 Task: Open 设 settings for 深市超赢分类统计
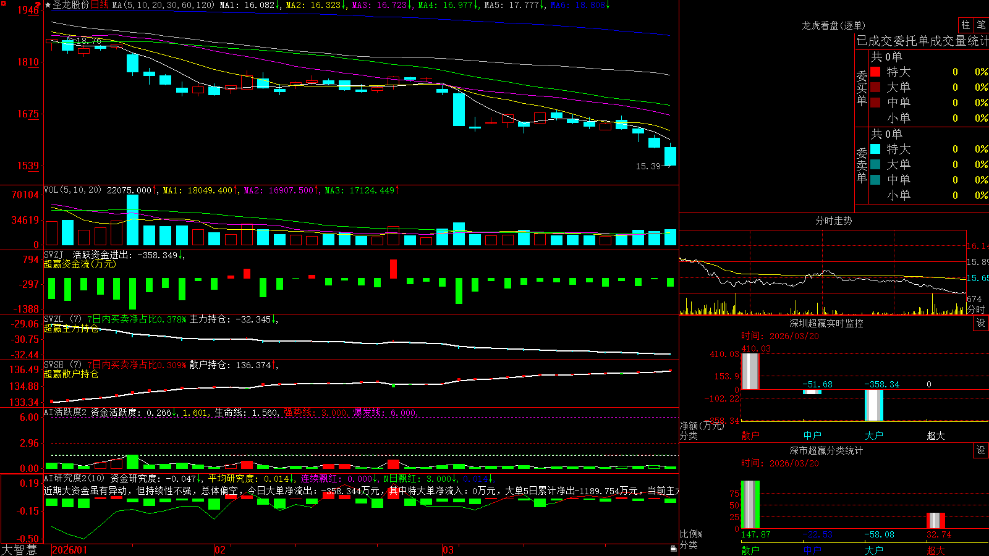pyautogui.click(x=981, y=450)
